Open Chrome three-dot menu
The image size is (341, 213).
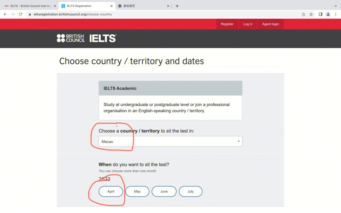[336, 14]
